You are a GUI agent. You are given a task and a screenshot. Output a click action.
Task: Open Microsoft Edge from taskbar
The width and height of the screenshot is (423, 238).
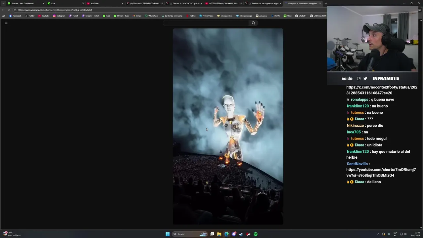click(226, 234)
